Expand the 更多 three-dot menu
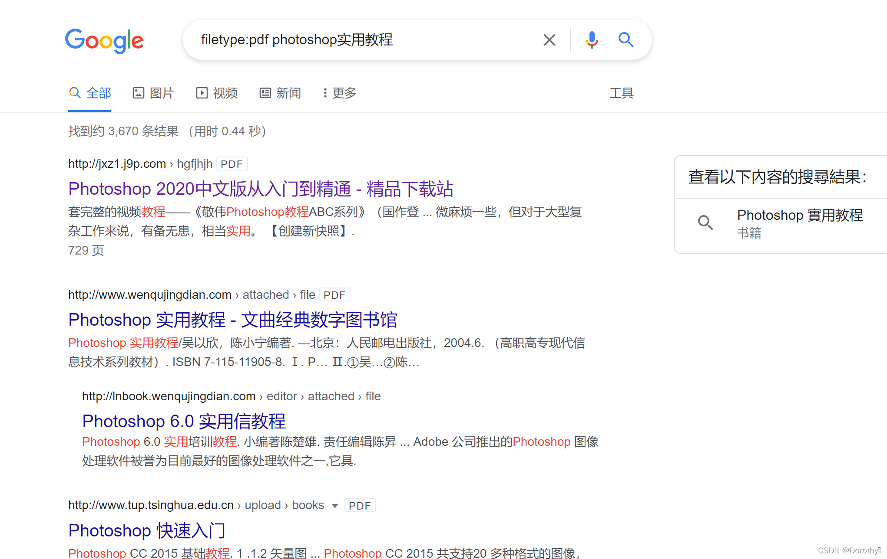The width and height of the screenshot is (887, 559). 340,93
